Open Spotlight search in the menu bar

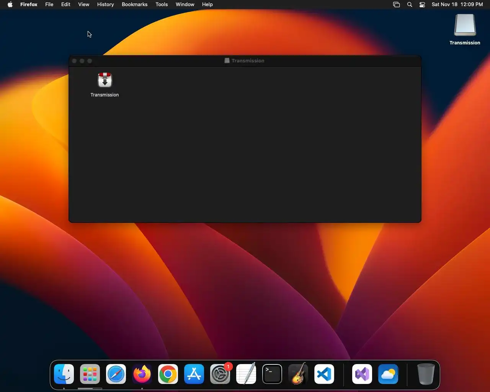[x=410, y=5]
